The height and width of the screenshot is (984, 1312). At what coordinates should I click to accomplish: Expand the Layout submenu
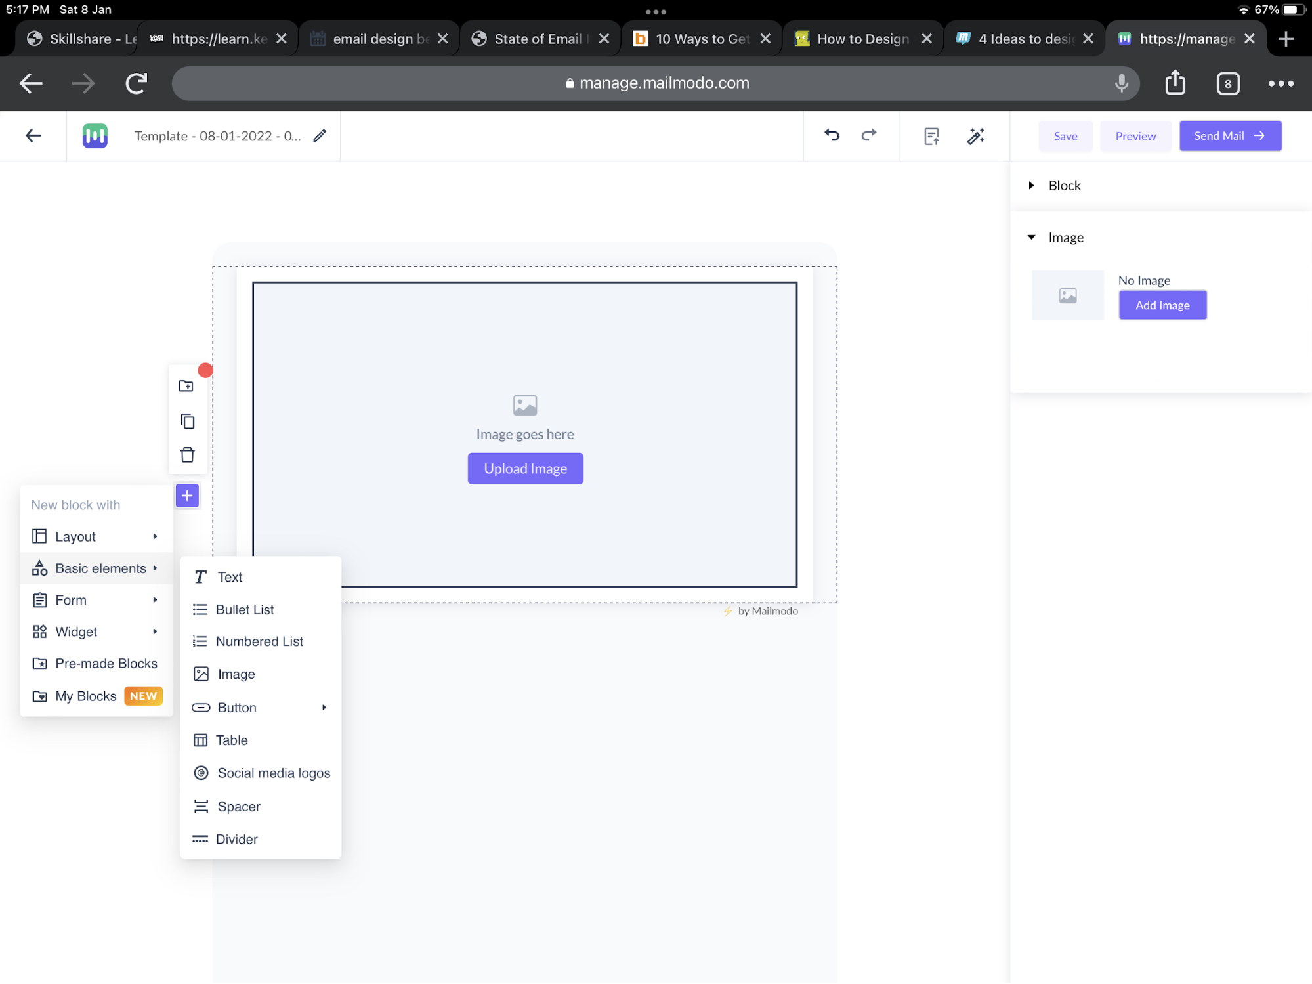point(96,536)
